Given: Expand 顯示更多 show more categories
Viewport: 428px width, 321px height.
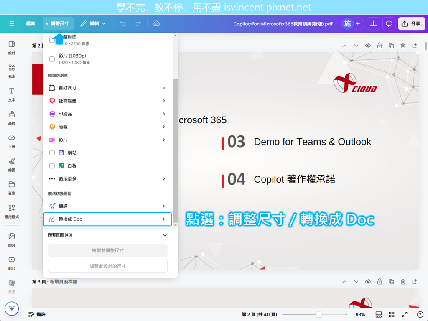Looking at the screenshot, I should (107, 179).
